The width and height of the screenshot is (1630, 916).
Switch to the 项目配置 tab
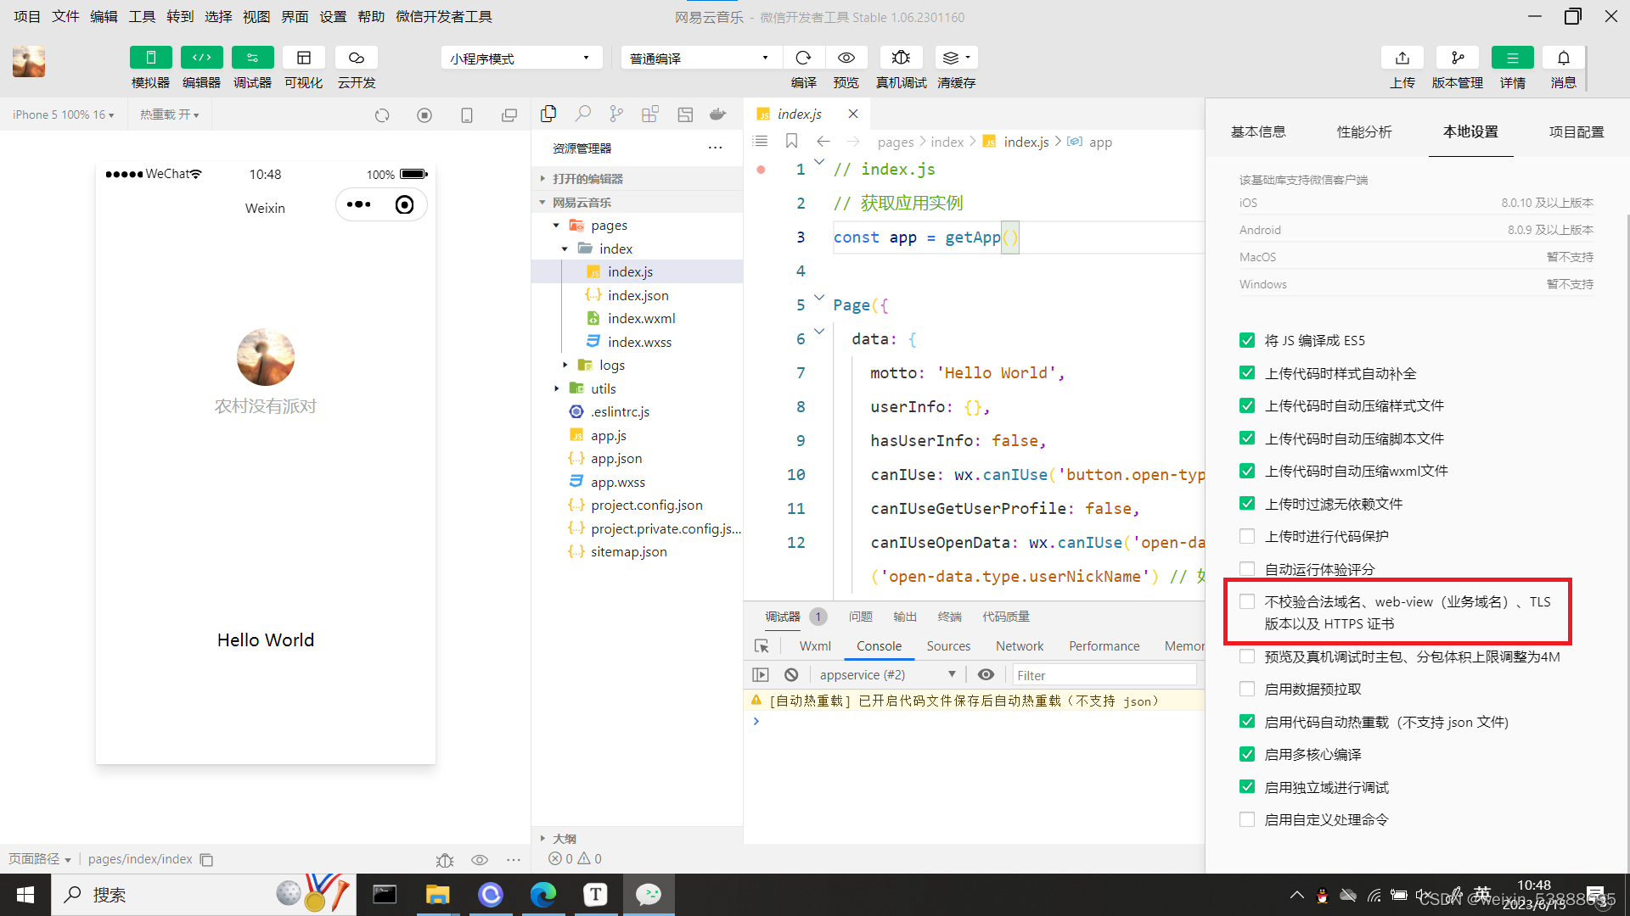pyautogui.click(x=1576, y=131)
